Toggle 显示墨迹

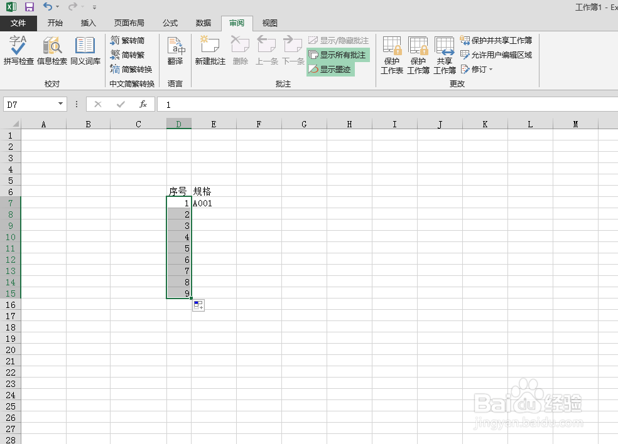[x=331, y=69]
